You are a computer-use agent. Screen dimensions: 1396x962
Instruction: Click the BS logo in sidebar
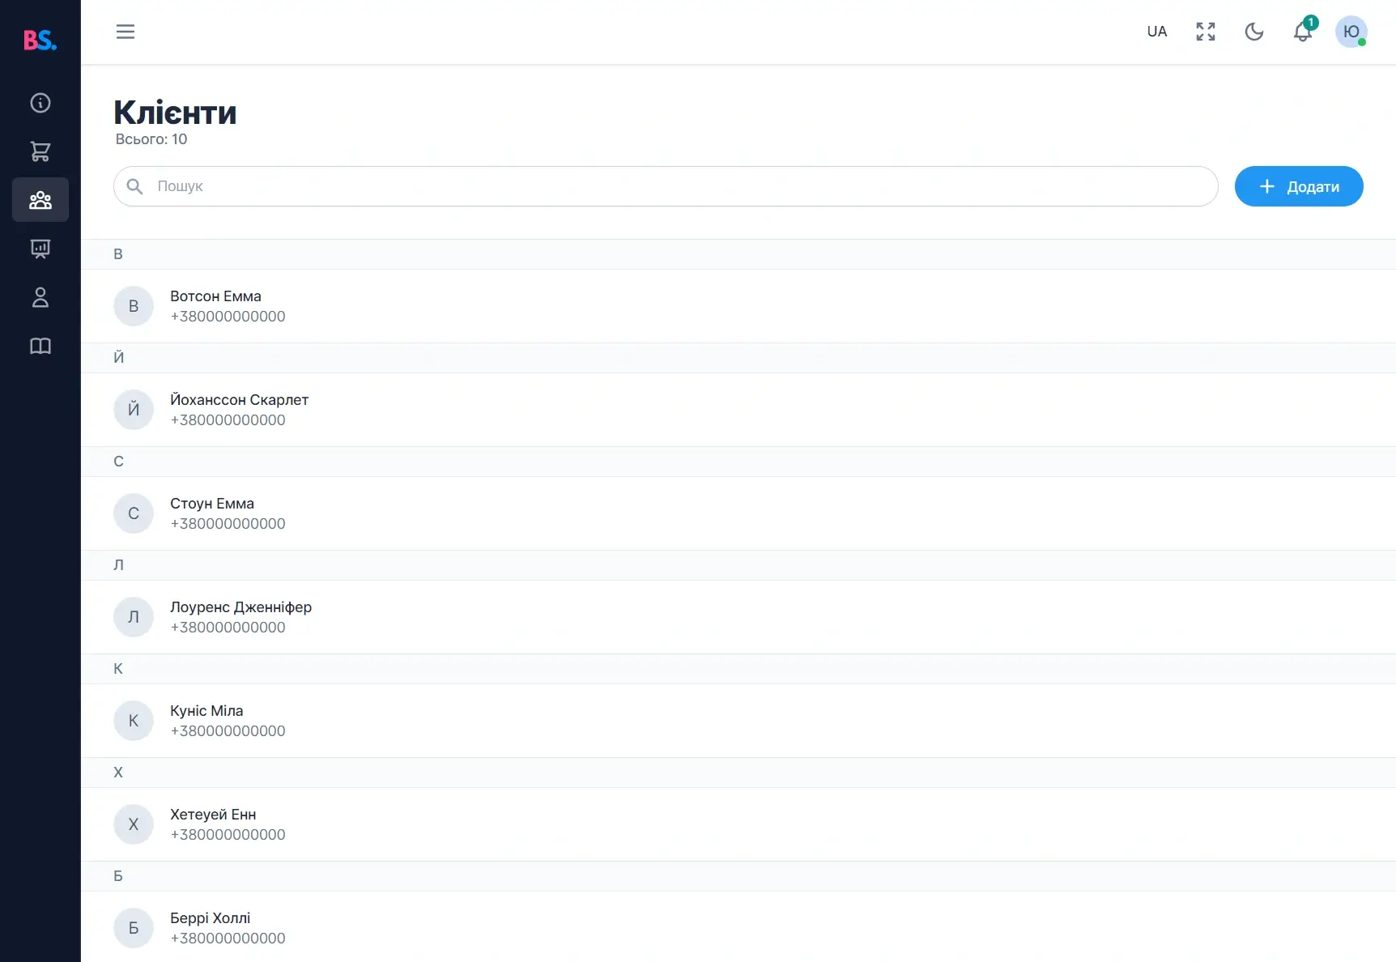coord(40,40)
